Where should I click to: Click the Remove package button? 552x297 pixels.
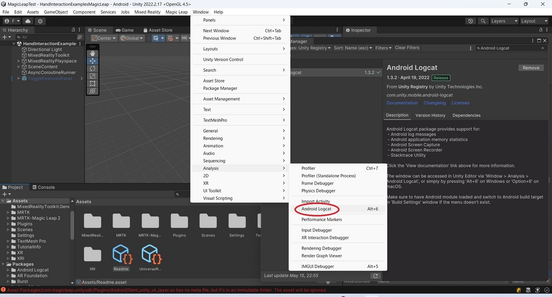click(531, 68)
